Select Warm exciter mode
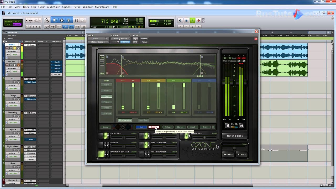336x189 pixels. point(106,85)
